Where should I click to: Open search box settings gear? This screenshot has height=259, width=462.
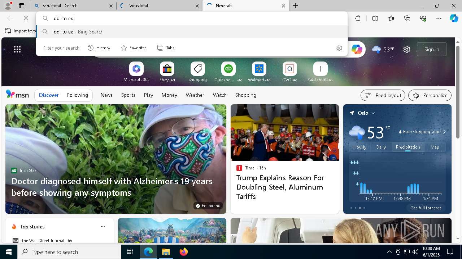click(x=339, y=48)
